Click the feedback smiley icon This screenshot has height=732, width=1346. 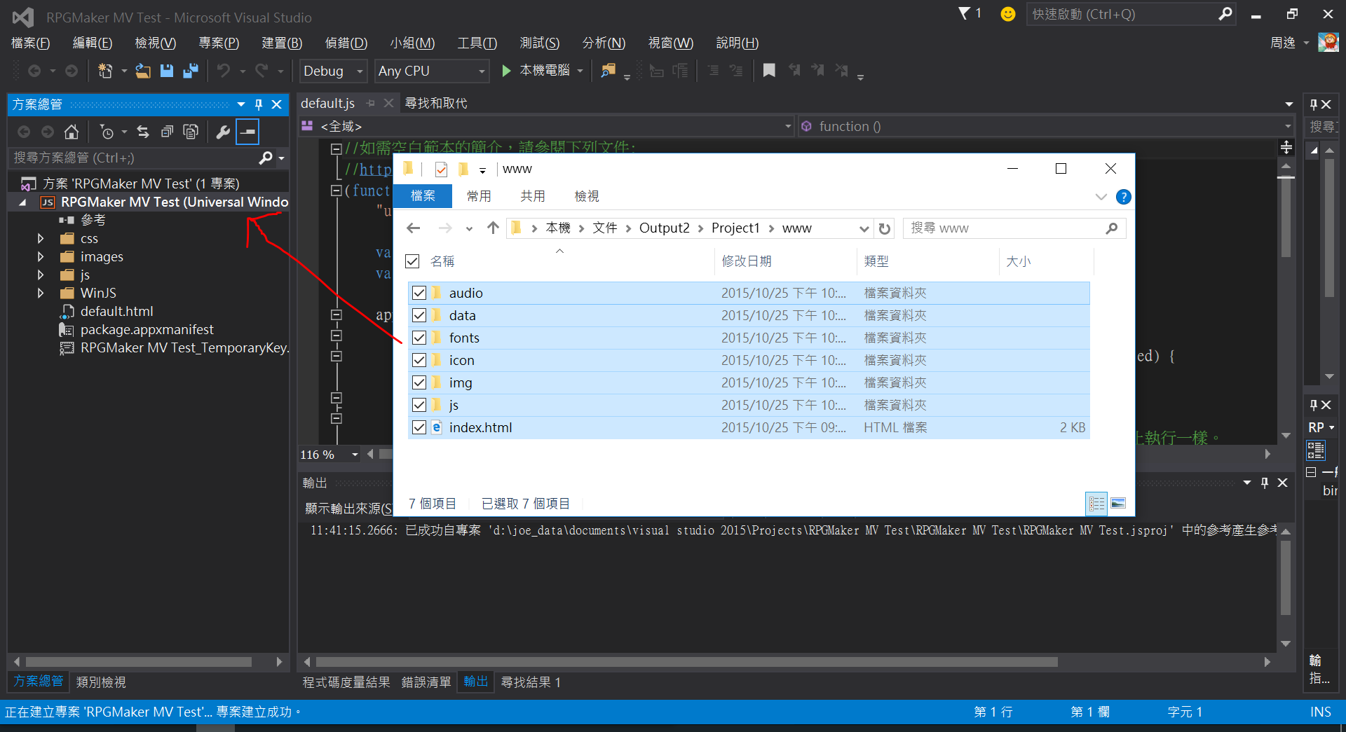(1007, 14)
